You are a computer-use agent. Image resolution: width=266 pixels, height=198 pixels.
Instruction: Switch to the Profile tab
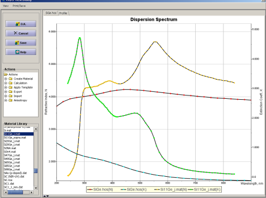(x=63, y=13)
